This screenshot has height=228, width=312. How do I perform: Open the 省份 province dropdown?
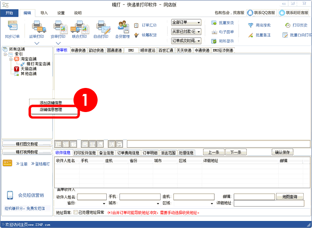pos(88,203)
